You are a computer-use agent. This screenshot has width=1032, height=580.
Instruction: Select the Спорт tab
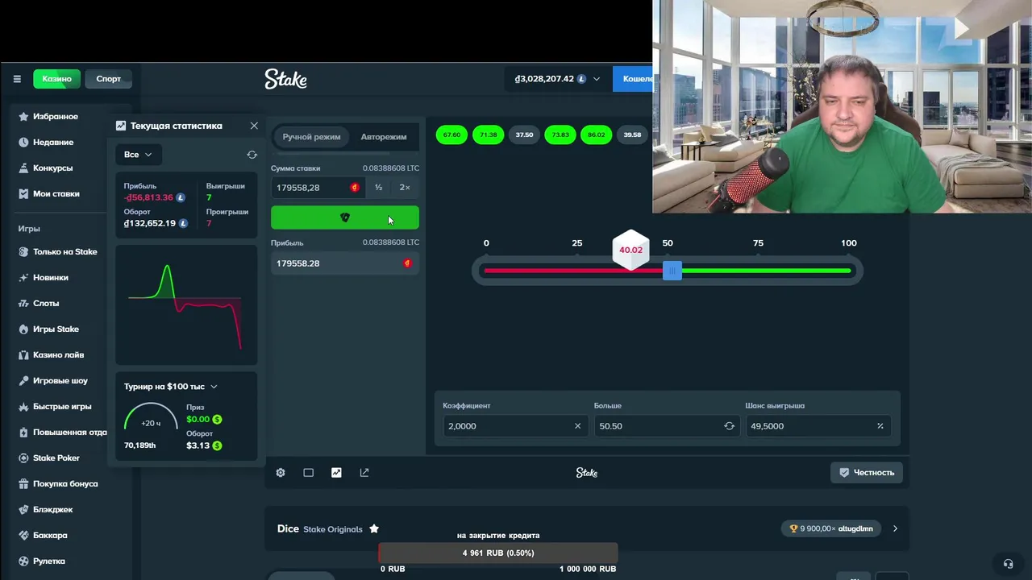[108, 79]
